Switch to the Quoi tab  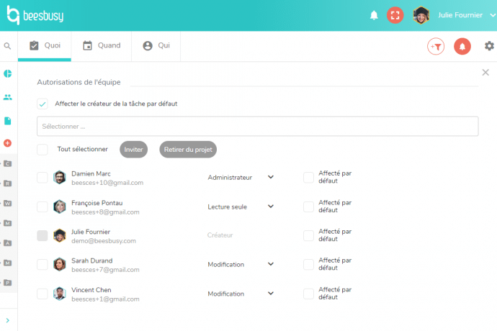[45, 45]
